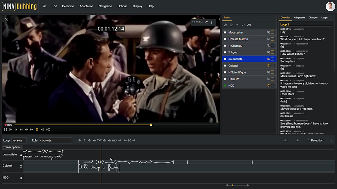The height and width of the screenshot is (189, 337).
Task: Hide the Colonel role via its eye toggle
Action: point(269,66)
